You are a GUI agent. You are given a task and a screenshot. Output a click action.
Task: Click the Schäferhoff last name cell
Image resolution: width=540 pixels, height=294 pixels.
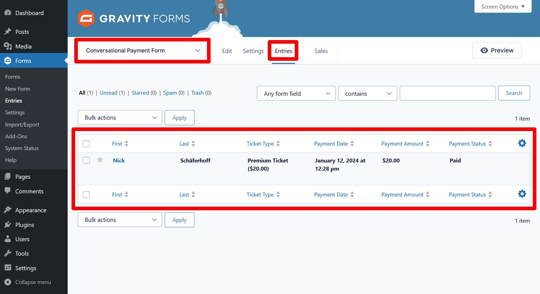(x=195, y=160)
